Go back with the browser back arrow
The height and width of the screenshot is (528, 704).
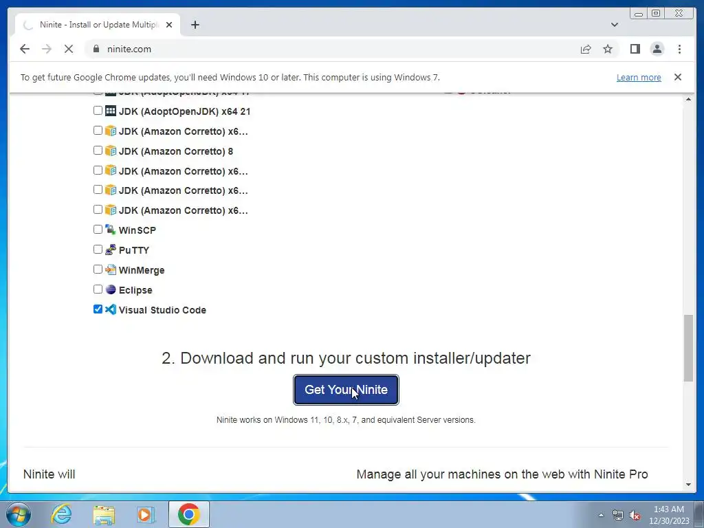pos(25,49)
